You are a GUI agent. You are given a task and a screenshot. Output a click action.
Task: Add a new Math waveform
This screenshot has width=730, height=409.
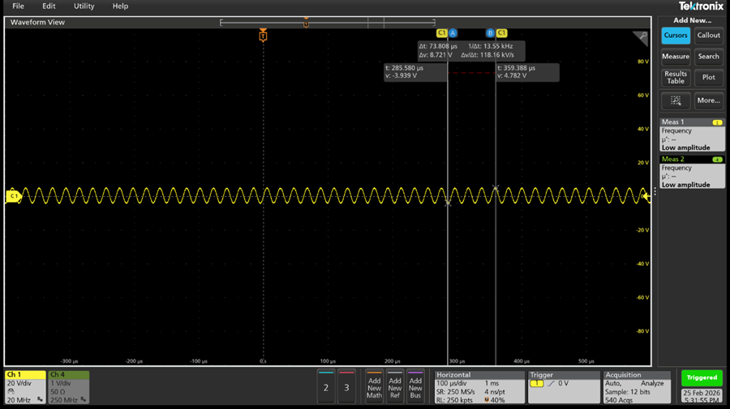tap(374, 386)
